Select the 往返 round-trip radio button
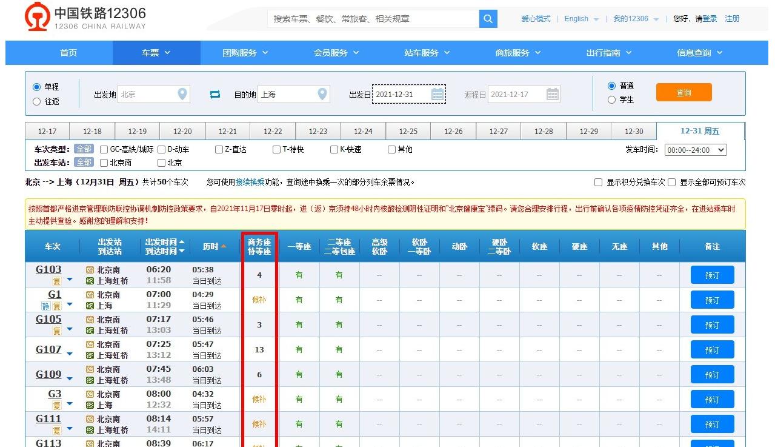This screenshot has width=775, height=447. point(36,101)
